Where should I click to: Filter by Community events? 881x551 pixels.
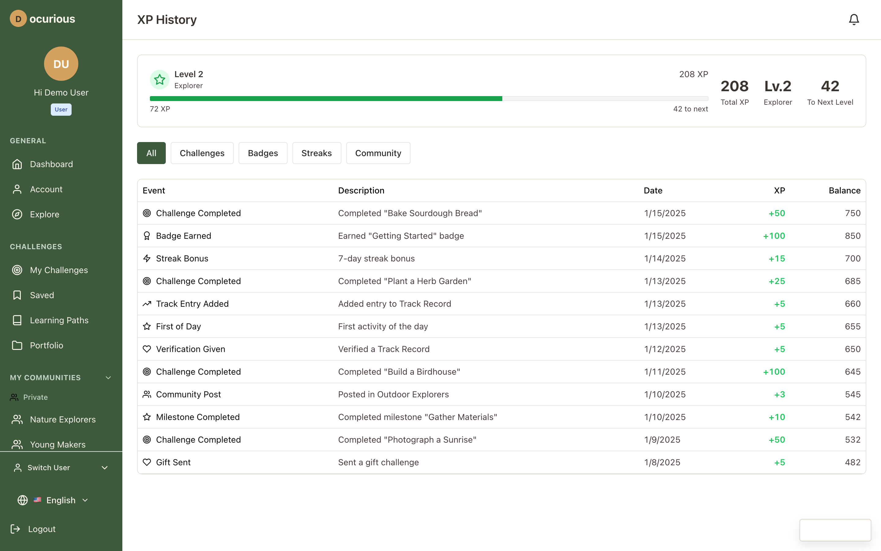(378, 153)
